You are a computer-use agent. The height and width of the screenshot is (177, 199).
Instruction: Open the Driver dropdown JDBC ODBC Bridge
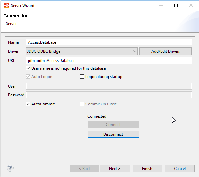[82, 51]
